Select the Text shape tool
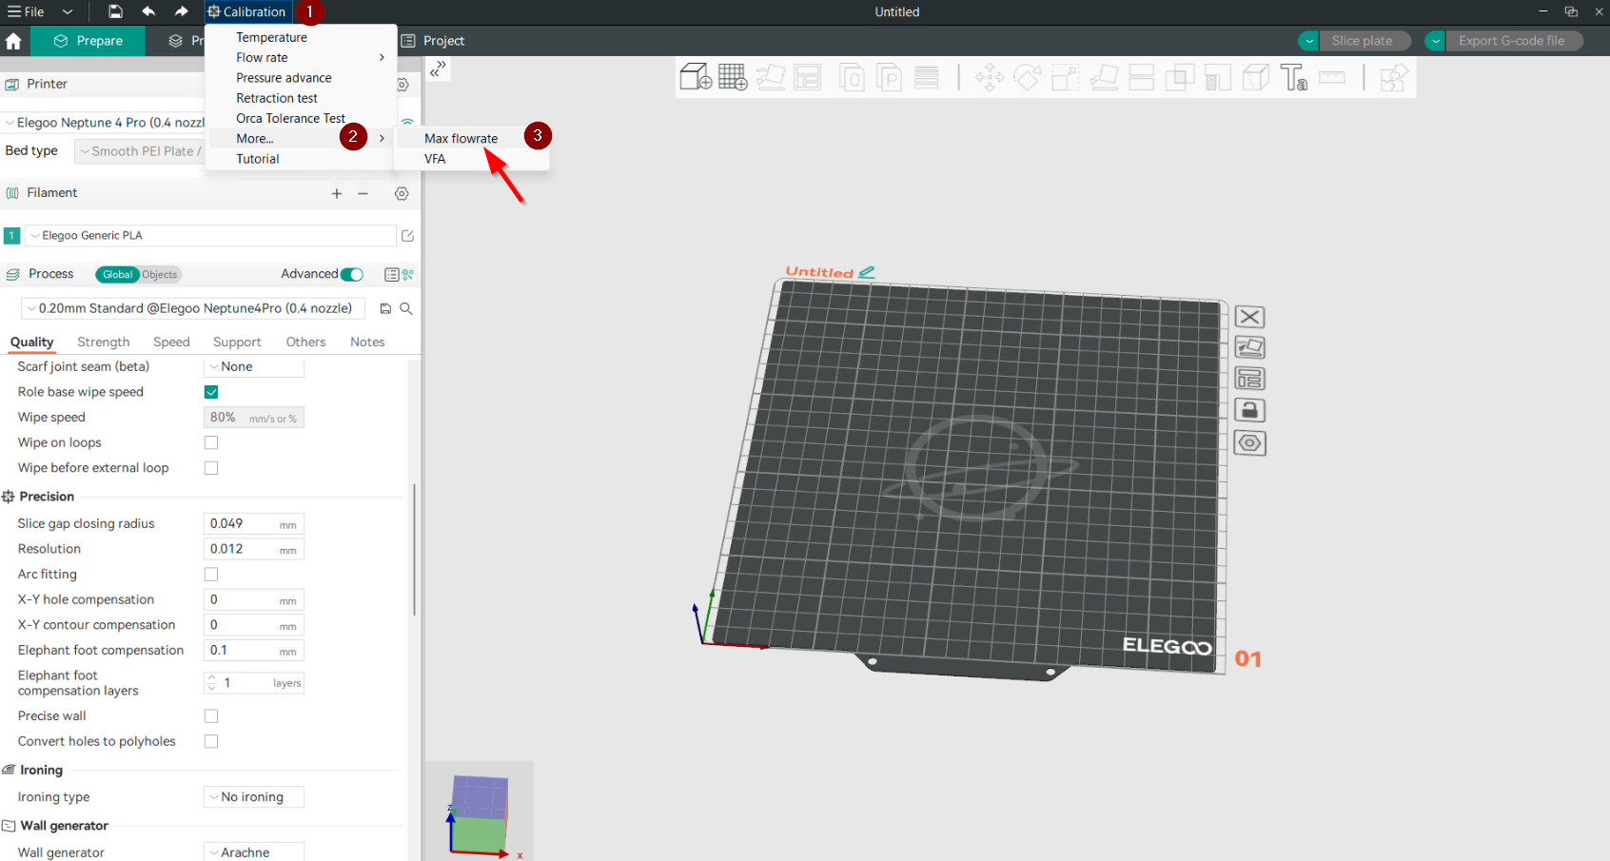The width and height of the screenshot is (1610, 861). click(1294, 77)
